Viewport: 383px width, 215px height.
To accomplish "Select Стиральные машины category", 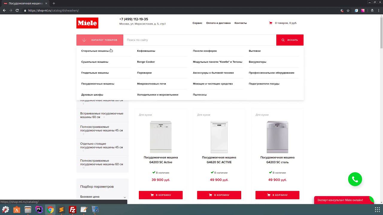I will 95,51.
